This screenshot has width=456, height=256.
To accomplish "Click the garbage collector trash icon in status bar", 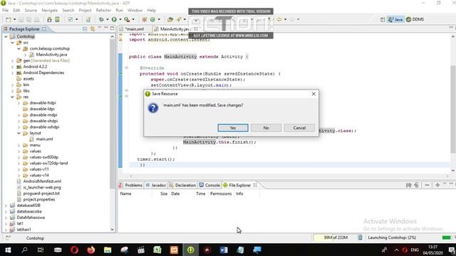I will (361, 238).
